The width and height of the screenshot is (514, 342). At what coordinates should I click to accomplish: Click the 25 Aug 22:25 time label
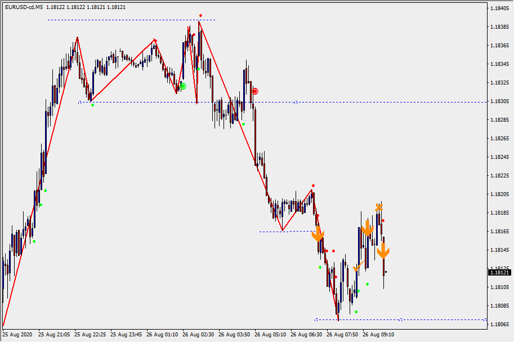point(91,334)
